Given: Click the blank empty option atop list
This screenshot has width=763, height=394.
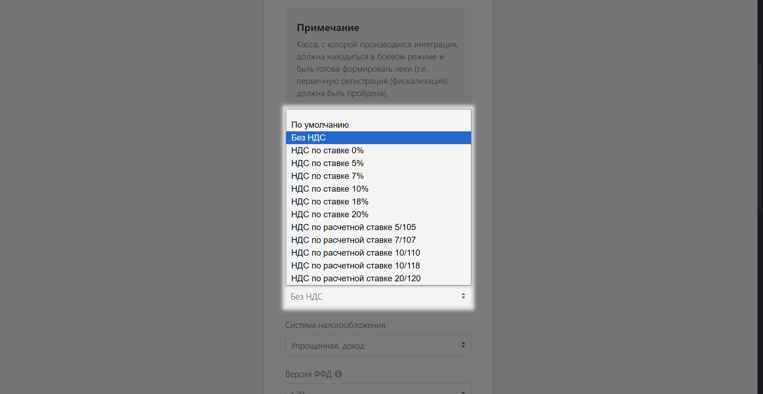Looking at the screenshot, I should point(378,114).
